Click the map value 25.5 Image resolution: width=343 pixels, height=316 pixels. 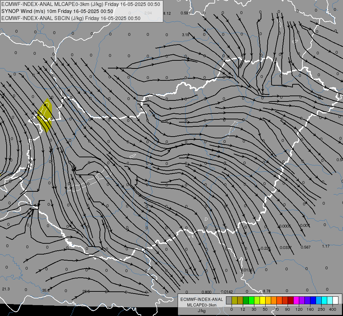86,291
